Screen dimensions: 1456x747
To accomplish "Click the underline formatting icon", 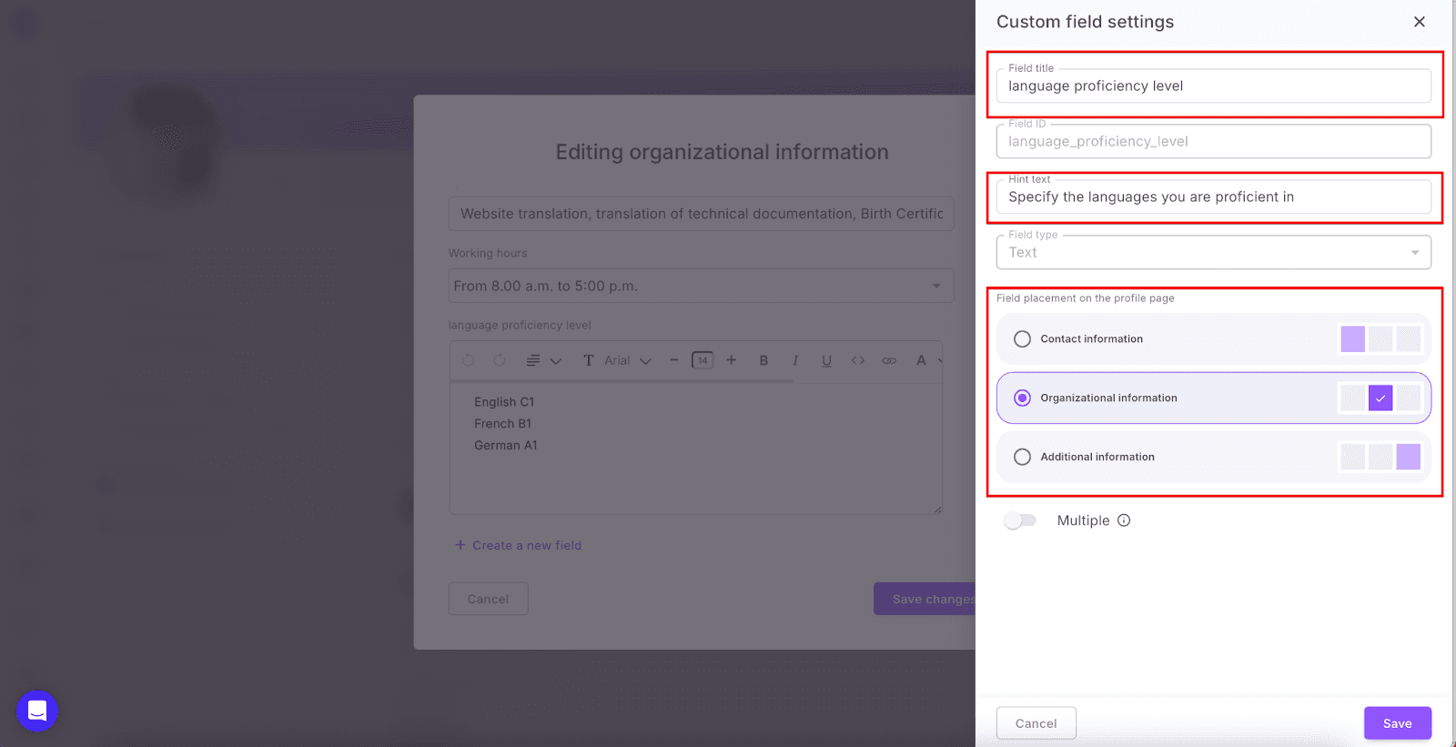I will (826, 360).
